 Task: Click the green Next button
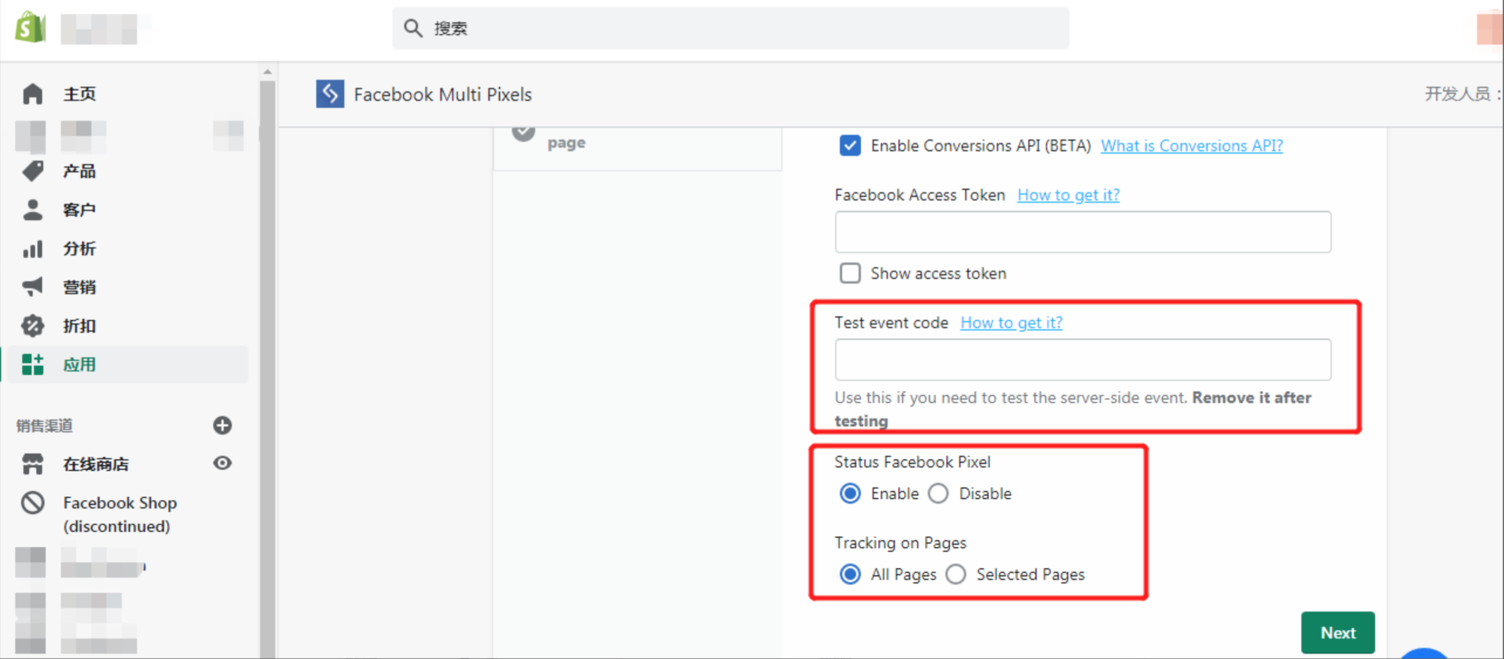click(1338, 633)
